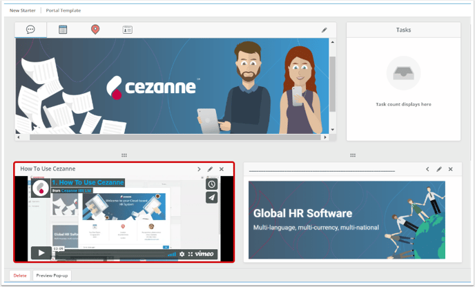Select the contact card tab icon

(127, 30)
